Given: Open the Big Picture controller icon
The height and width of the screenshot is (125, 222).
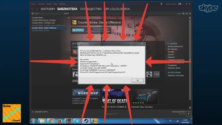Looking at the screenshot, I should [x=180, y=4].
